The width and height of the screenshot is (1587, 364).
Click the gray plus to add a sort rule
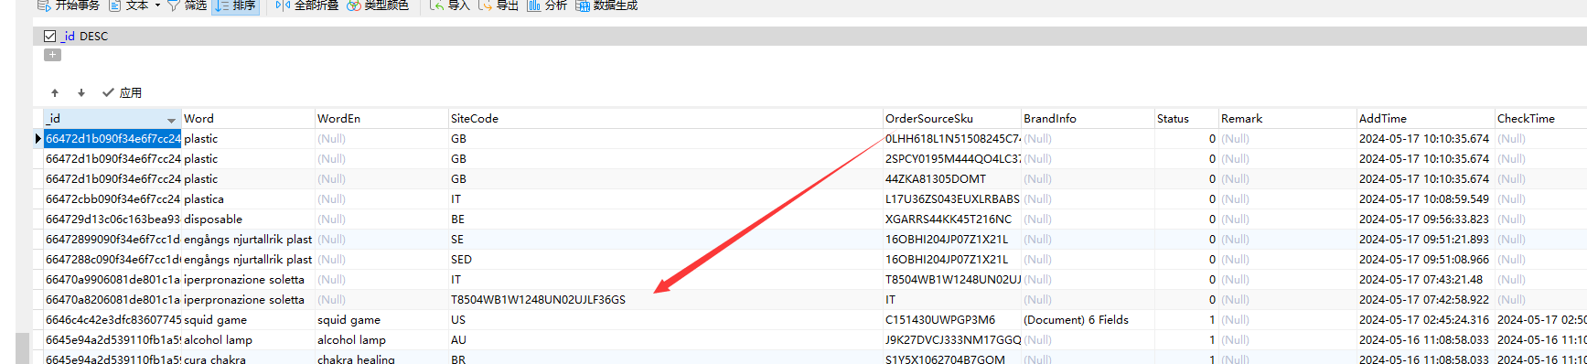(53, 55)
